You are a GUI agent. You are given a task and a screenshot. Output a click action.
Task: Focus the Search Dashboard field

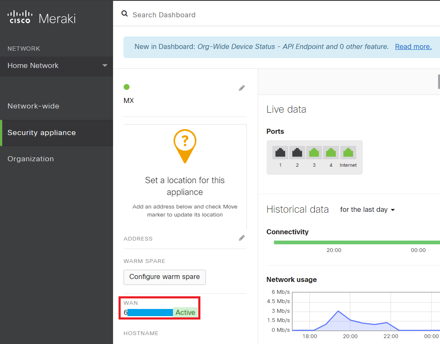click(253, 15)
